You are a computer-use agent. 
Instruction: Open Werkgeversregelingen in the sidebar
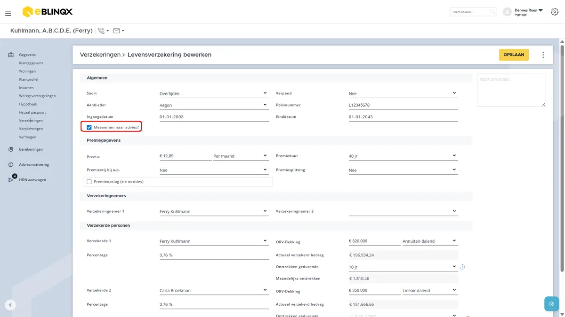pyautogui.click(x=38, y=96)
